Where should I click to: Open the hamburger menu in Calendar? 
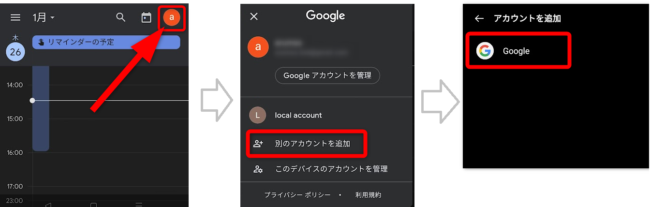click(x=15, y=17)
